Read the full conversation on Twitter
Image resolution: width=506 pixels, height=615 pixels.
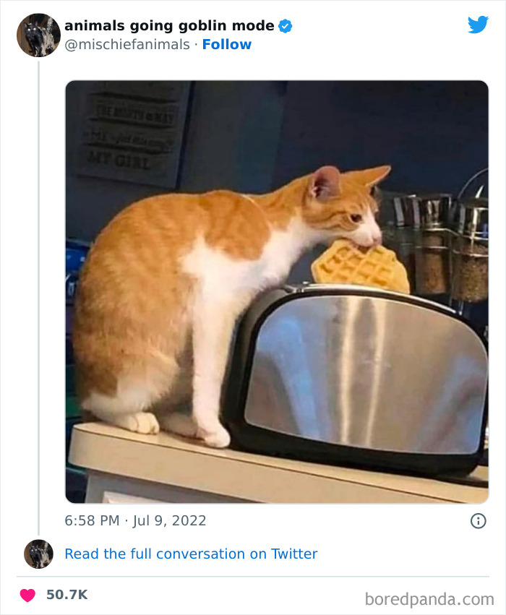(191, 554)
